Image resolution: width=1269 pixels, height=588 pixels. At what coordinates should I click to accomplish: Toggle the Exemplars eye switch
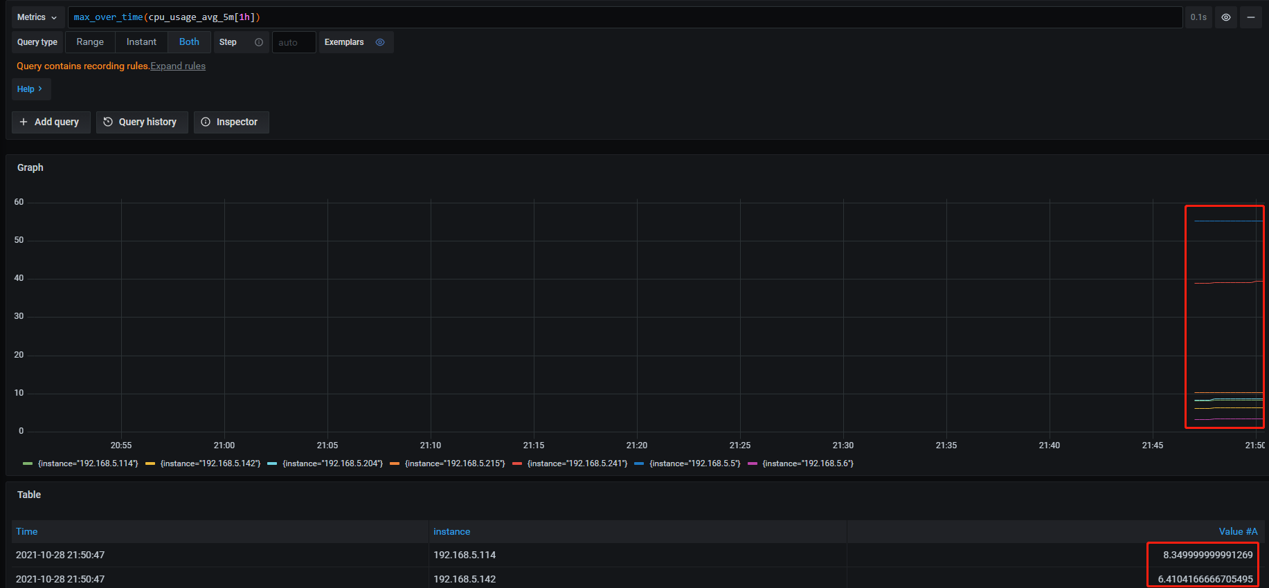380,42
